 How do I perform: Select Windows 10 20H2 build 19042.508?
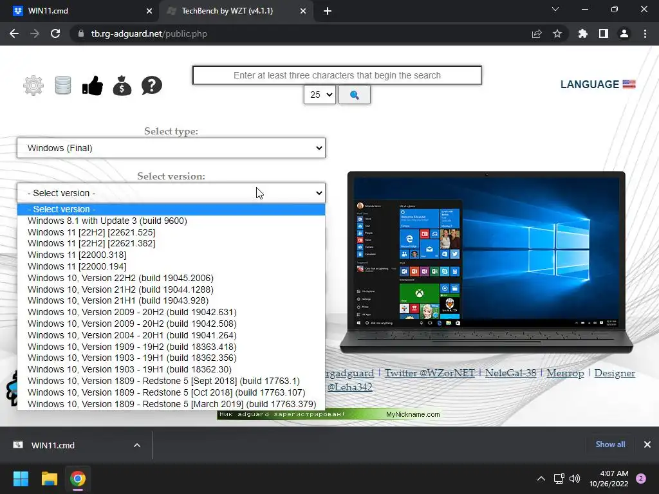pyautogui.click(x=171, y=324)
